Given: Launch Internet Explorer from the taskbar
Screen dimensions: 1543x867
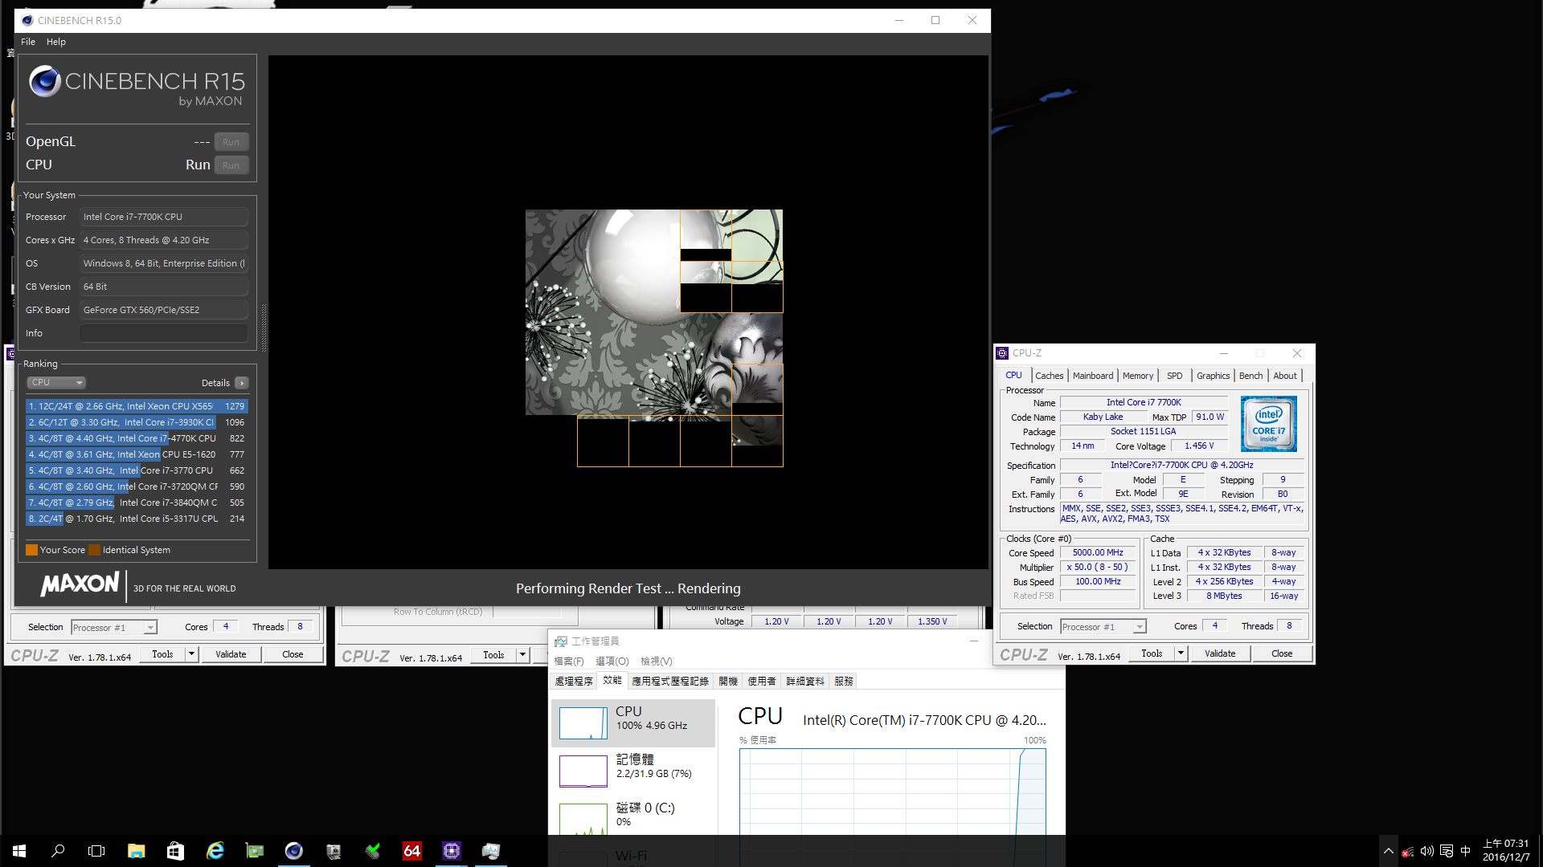Looking at the screenshot, I should click(215, 851).
